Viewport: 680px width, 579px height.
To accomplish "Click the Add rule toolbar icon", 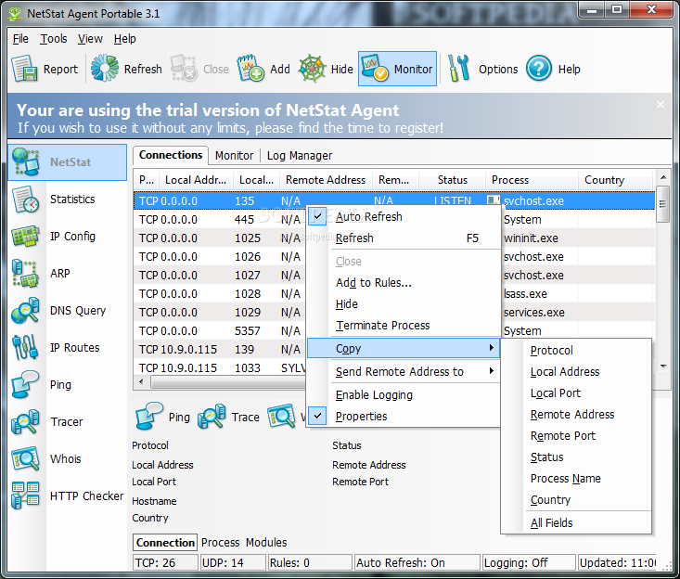I will click(x=250, y=68).
